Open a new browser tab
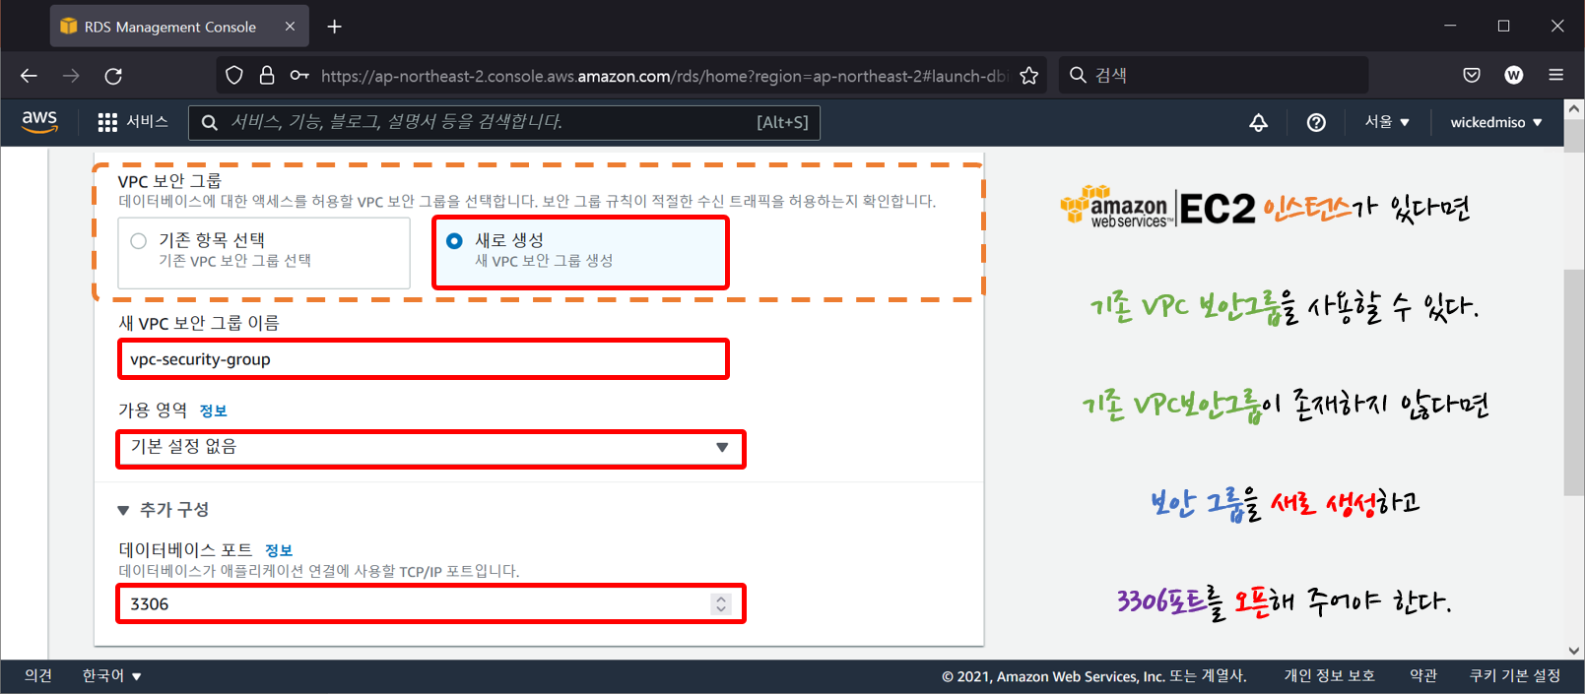 (335, 27)
